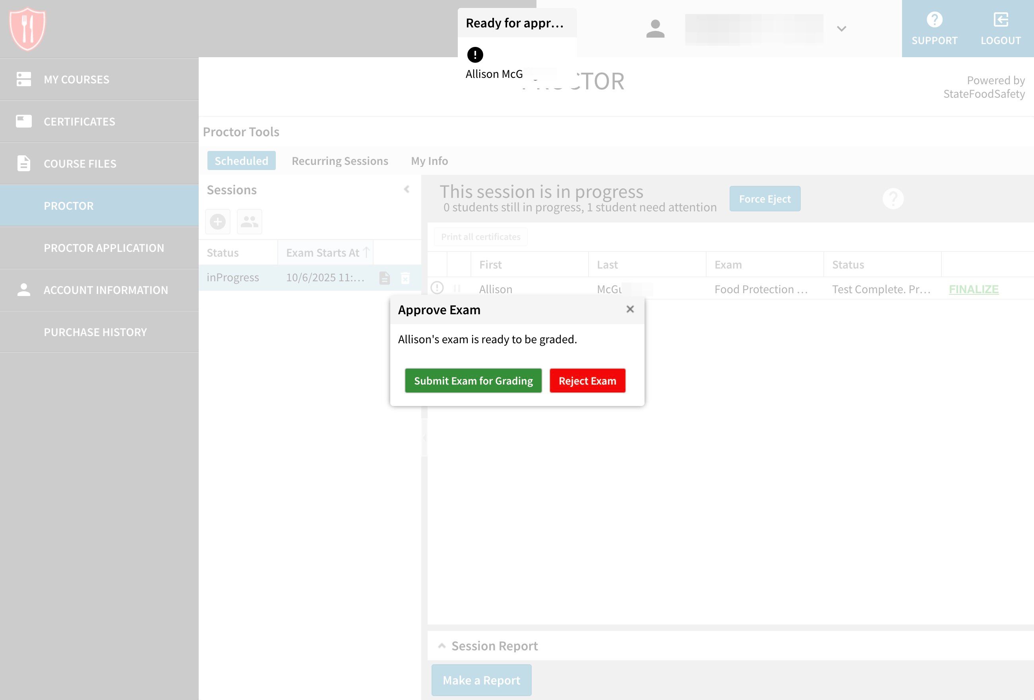Viewport: 1034px width, 700px height.
Task: Click the delete session trash icon
Action: point(405,278)
